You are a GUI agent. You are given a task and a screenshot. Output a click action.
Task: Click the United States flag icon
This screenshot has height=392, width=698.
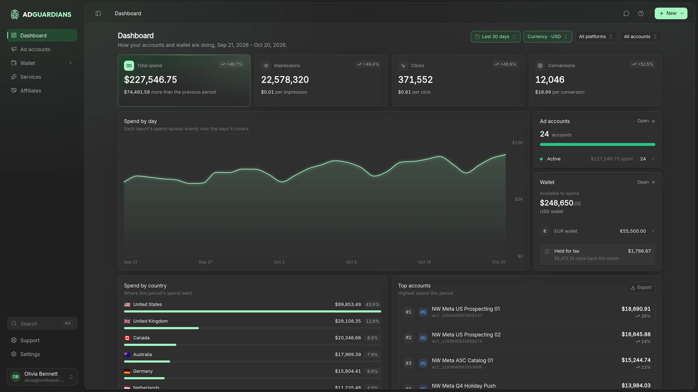click(127, 305)
